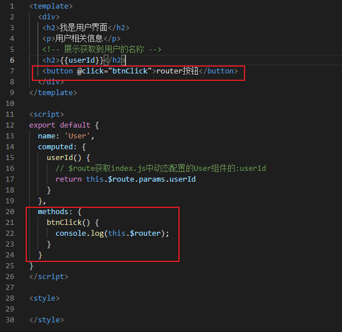Viewport: 342px width, 332px height.
Task: Click line number 10 in the gutter
Action: pyautogui.click(x=10, y=104)
